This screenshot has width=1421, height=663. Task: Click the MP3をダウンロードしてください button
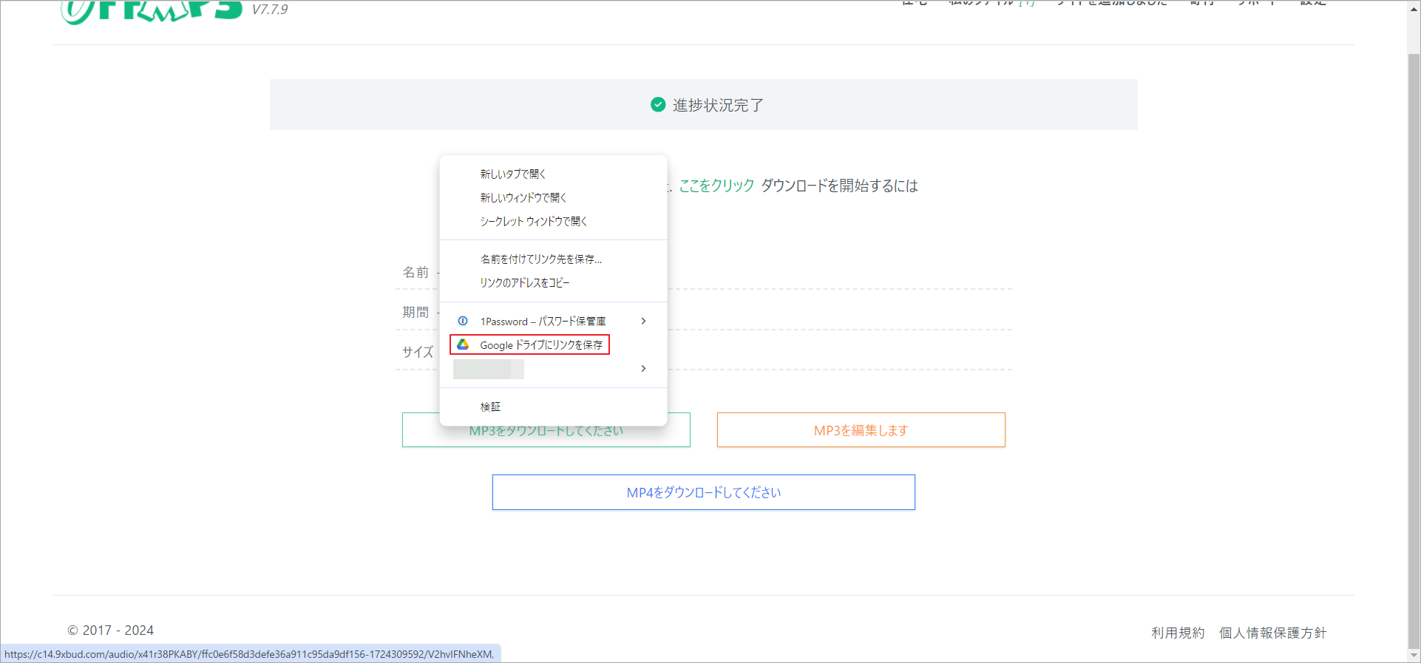(546, 430)
